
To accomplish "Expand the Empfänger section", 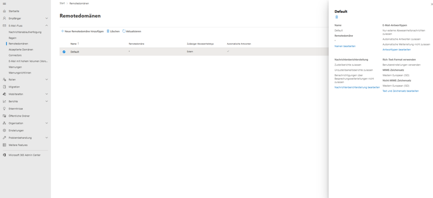I will [47, 19].
